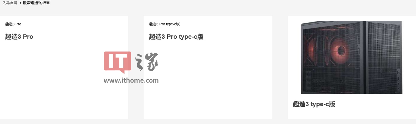Open the bold 趣造3 Pro type-c版 heading
Screen dimensions: 416x124
click(176, 37)
